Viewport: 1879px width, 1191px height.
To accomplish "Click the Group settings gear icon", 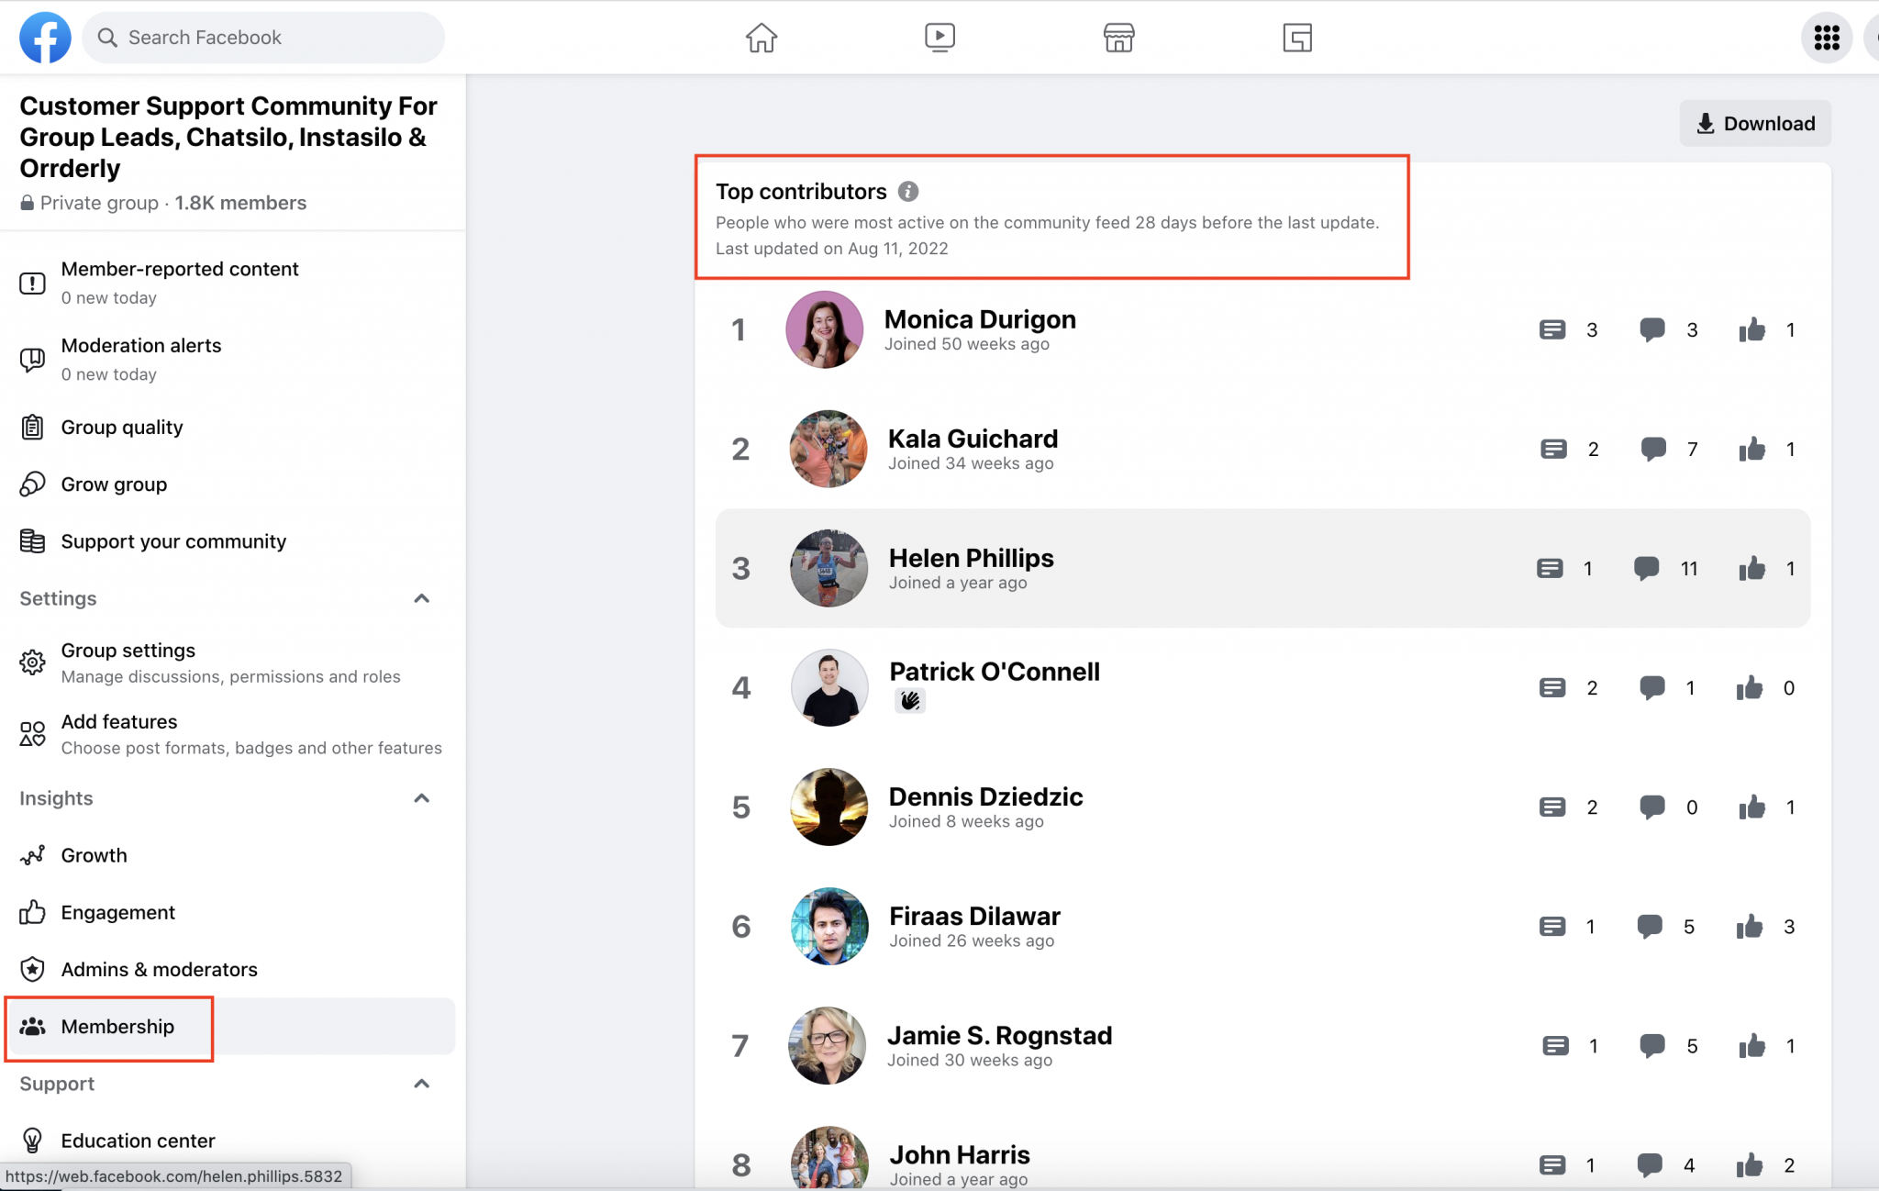I will [x=33, y=662].
